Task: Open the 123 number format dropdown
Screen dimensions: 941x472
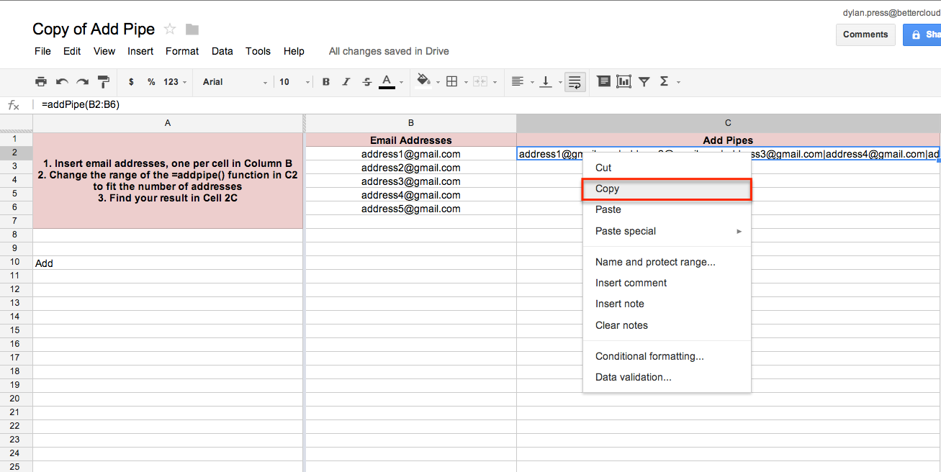Action: tap(175, 82)
